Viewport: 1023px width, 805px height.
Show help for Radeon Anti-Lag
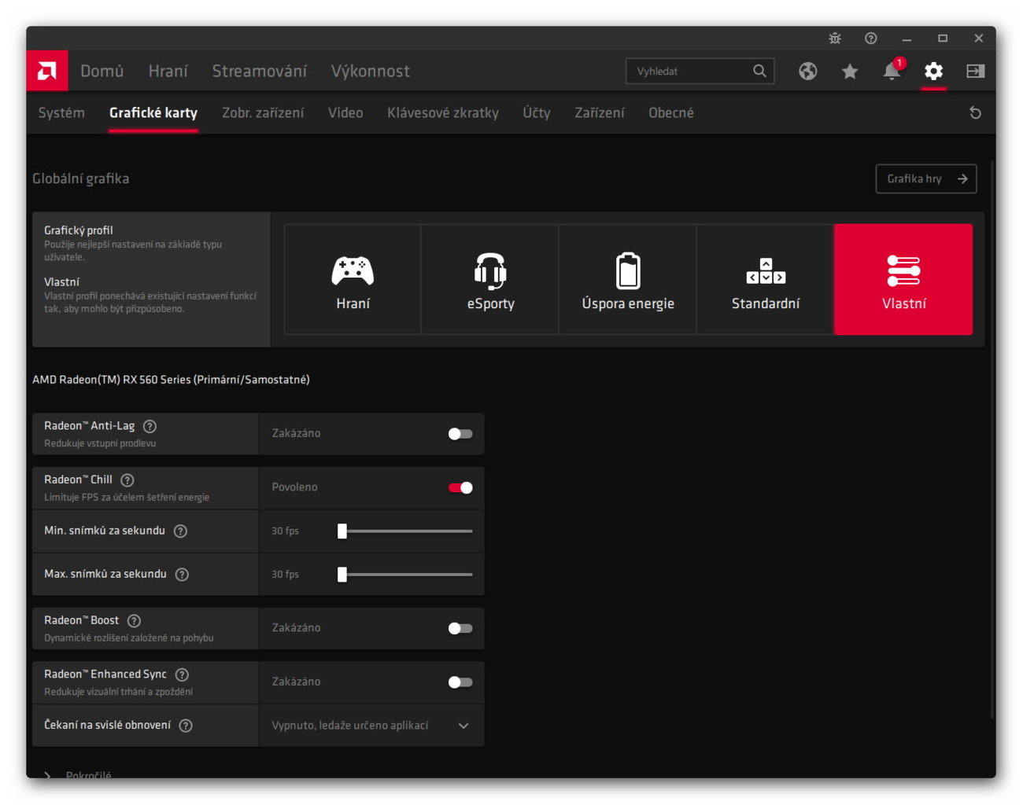tap(150, 426)
